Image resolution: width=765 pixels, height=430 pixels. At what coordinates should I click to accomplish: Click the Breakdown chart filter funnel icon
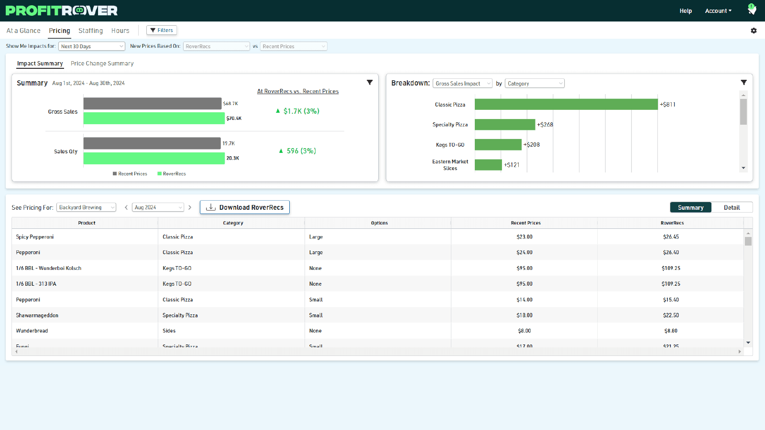743,83
